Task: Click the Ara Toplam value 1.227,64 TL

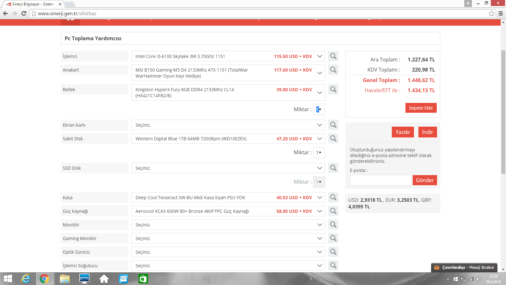Action: click(x=421, y=60)
